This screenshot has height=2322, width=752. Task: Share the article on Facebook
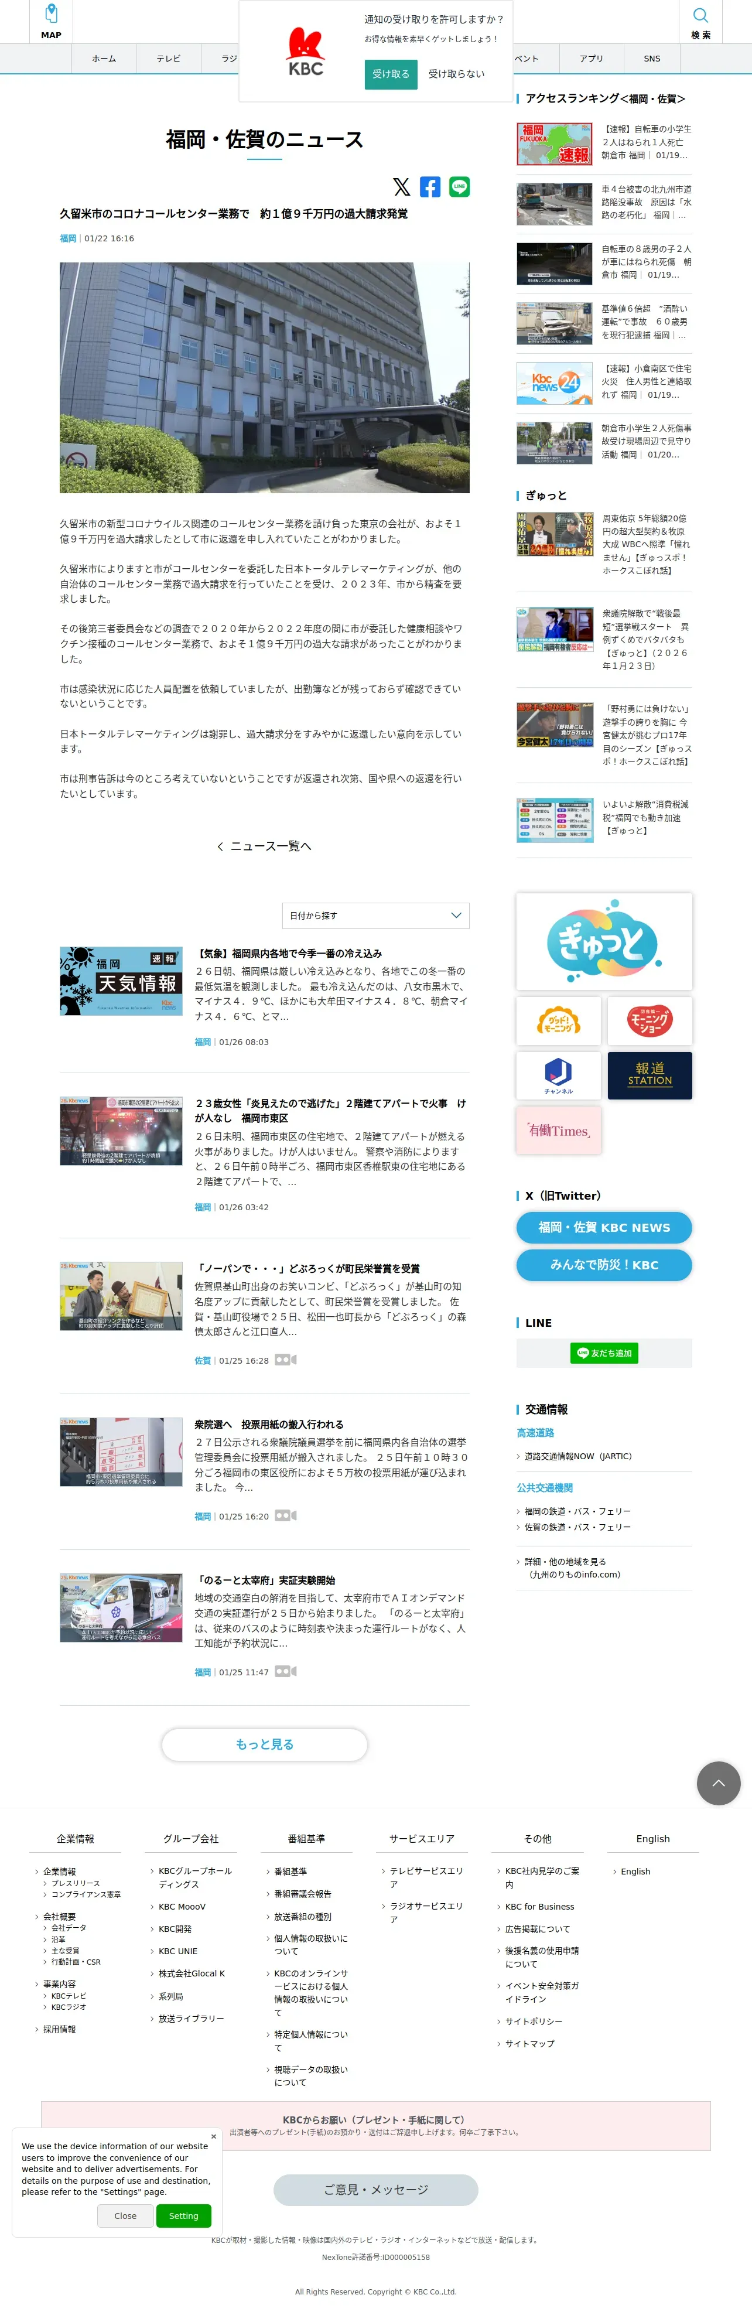click(430, 187)
